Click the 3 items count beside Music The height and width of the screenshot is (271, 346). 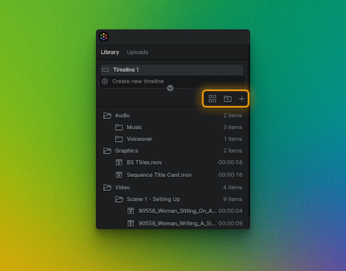(x=233, y=127)
